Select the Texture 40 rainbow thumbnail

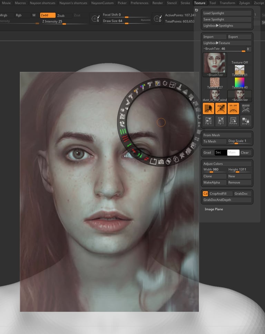point(240,83)
